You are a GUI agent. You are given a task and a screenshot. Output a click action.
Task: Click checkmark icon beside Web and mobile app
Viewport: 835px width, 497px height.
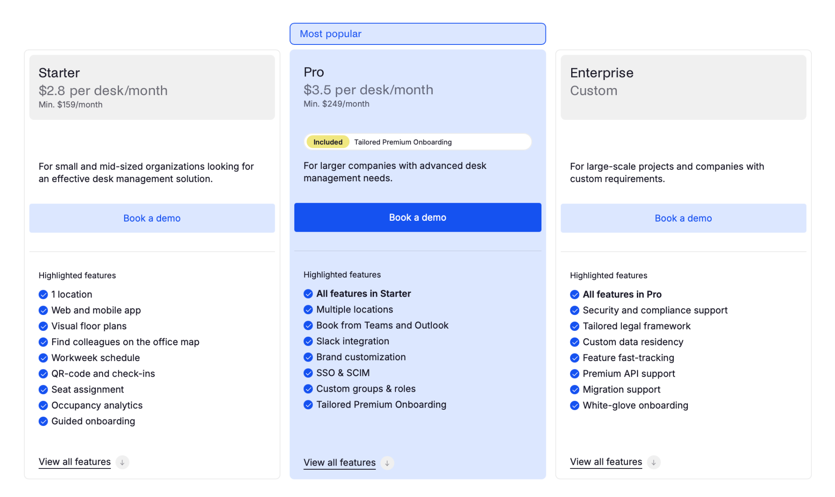pyautogui.click(x=43, y=311)
